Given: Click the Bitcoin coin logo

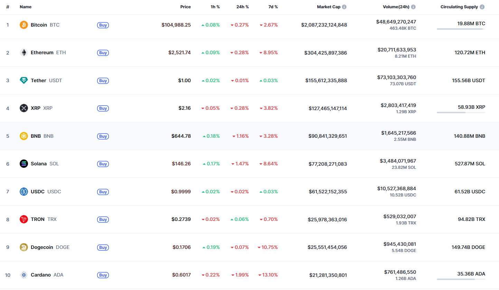Looking at the screenshot, I should click(x=24, y=25).
